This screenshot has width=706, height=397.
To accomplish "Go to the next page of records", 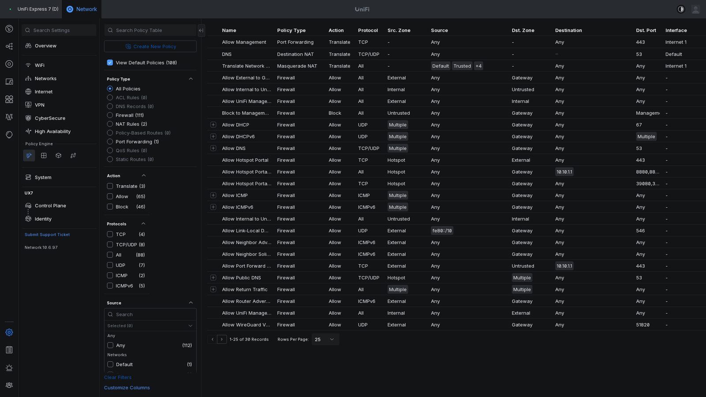I will 222,339.
